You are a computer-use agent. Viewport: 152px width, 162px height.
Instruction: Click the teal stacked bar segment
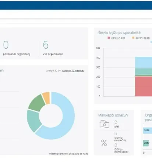click(144, 72)
